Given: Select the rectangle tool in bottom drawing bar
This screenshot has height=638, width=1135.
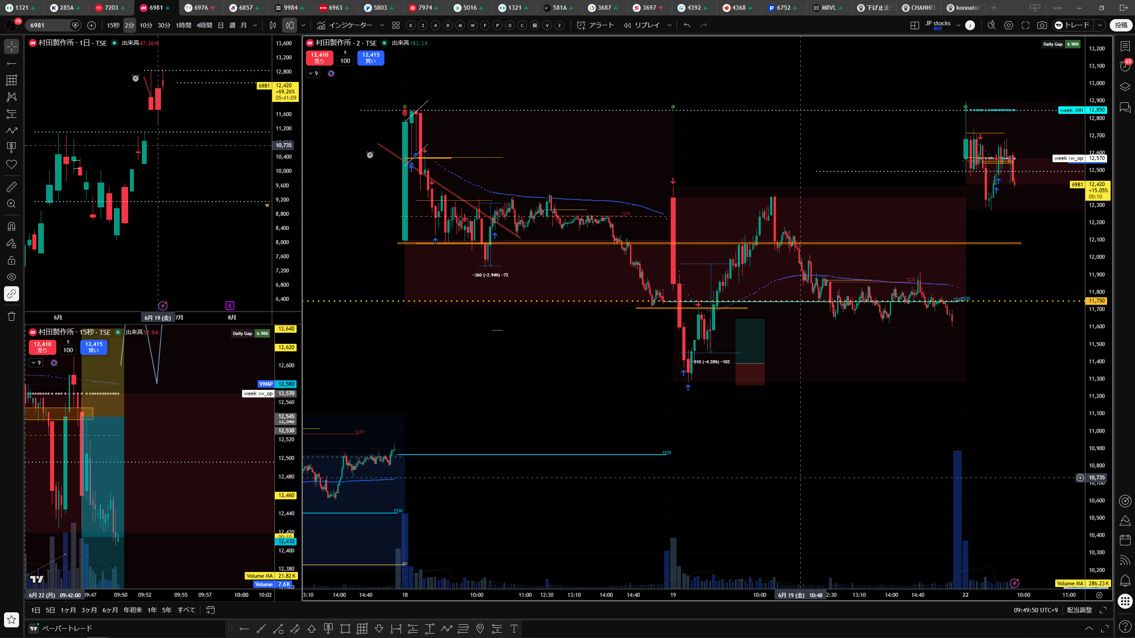Looking at the screenshot, I should pos(345,628).
